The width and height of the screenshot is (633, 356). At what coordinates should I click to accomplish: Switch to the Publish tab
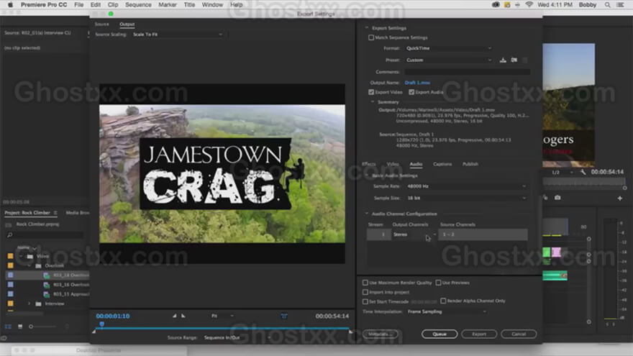point(470,164)
